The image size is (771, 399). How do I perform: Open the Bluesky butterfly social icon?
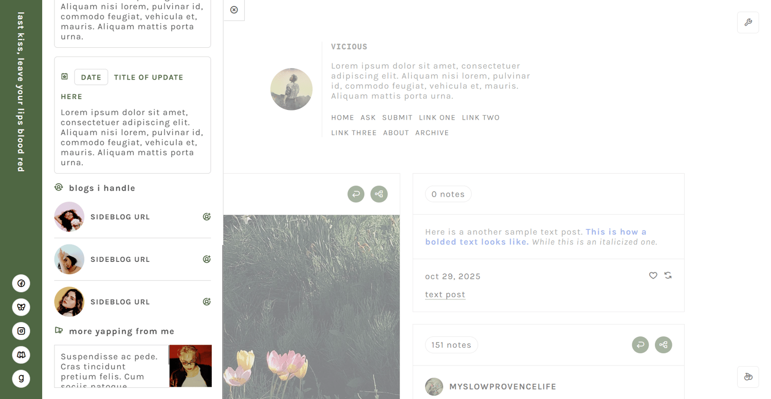coord(21,307)
